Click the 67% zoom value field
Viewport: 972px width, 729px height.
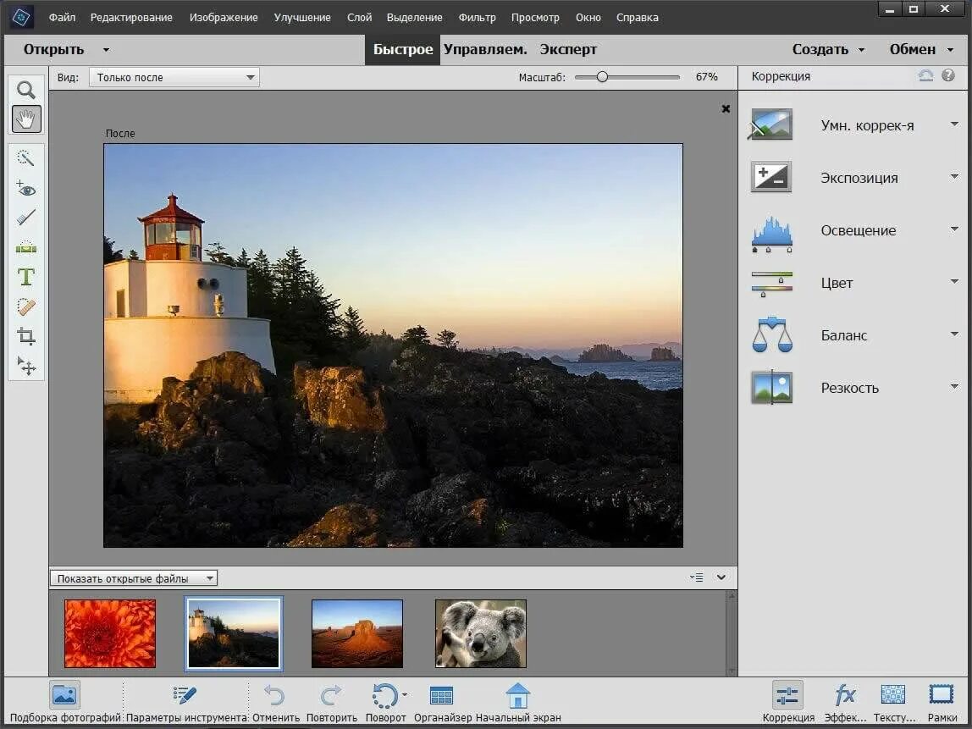[707, 77]
